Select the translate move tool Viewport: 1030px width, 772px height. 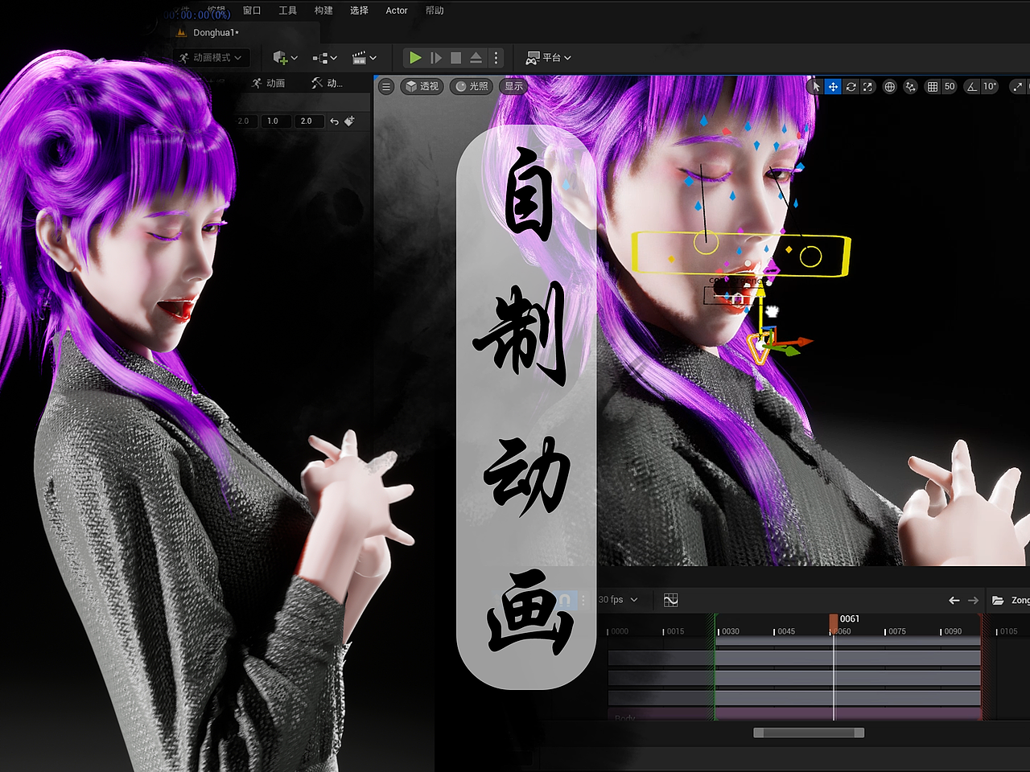(833, 86)
